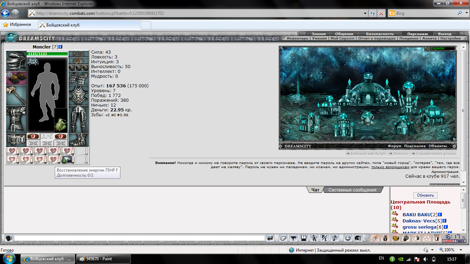
Task: Use the green plus scroll
Action: 68,159
